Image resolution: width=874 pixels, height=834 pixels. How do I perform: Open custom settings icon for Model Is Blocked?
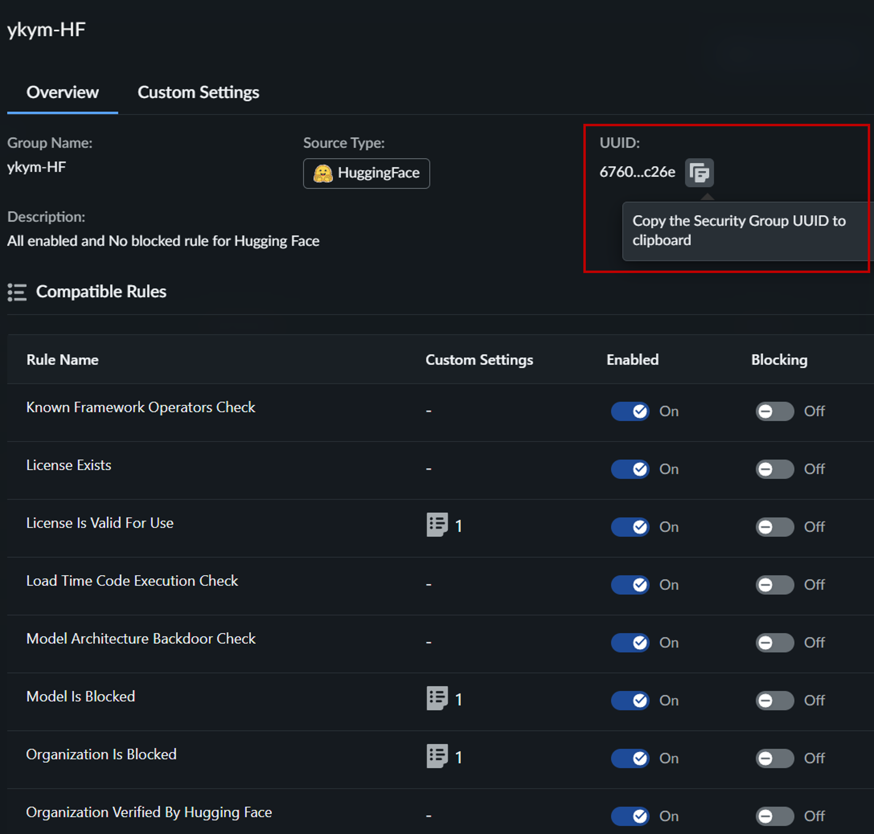437,698
